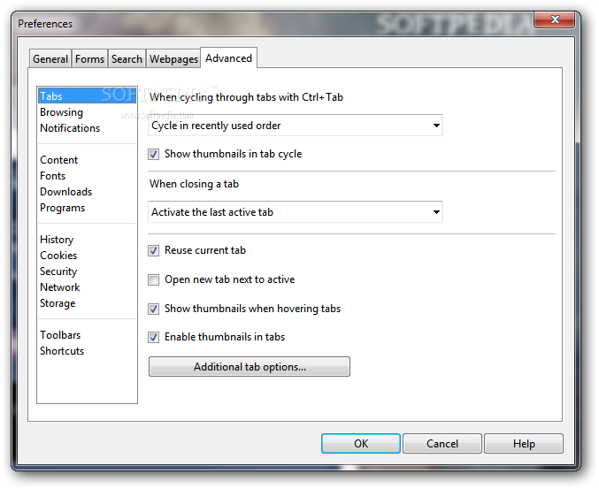This screenshot has width=599, height=489.
Task: Toggle the Reuse current tab checkbox
Action: pyautogui.click(x=154, y=251)
